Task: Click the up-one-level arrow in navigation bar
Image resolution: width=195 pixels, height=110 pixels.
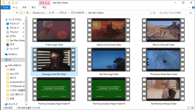Action: pyautogui.click(x=17, y=13)
